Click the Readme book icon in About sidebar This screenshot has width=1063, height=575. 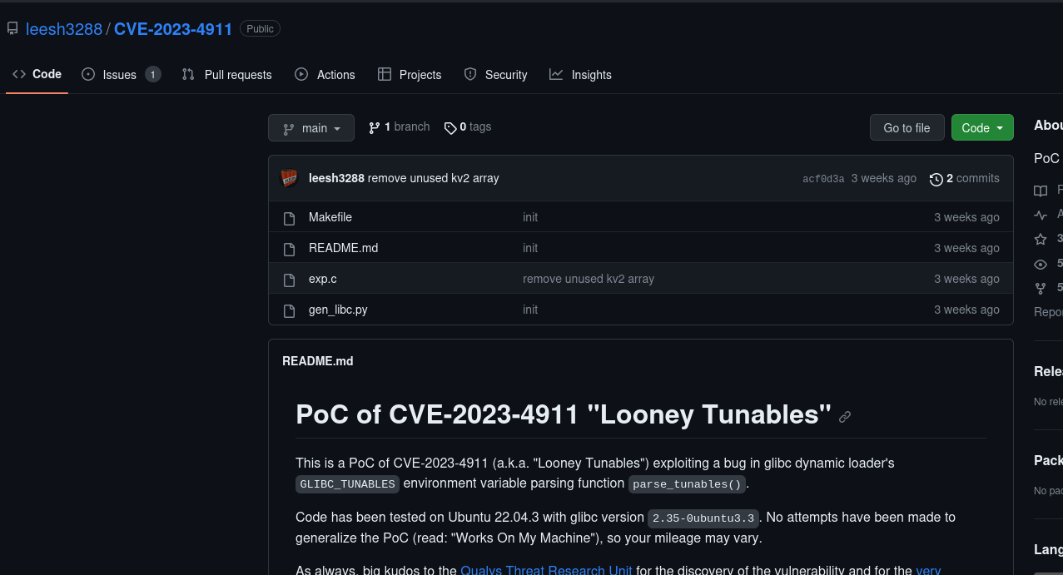pos(1041,191)
